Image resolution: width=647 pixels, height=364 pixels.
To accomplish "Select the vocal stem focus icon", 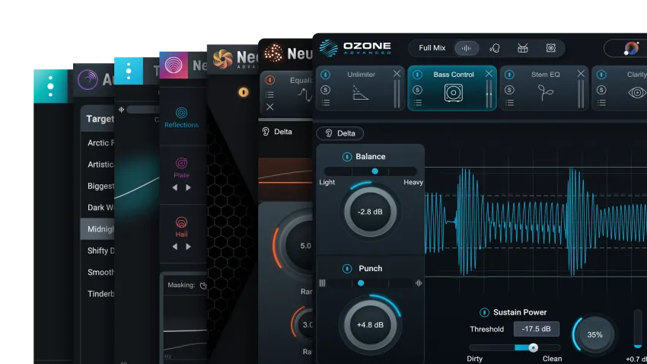I will 495,48.
